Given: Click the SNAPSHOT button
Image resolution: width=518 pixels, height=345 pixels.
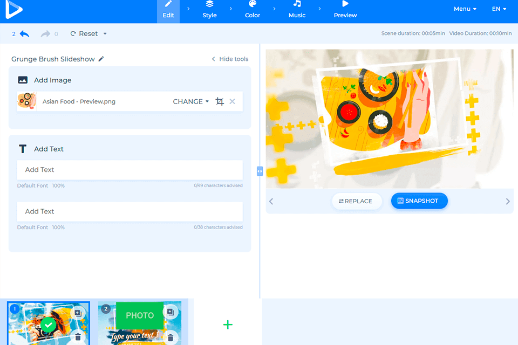Looking at the screenshot, I should click(x=419, y=201).
